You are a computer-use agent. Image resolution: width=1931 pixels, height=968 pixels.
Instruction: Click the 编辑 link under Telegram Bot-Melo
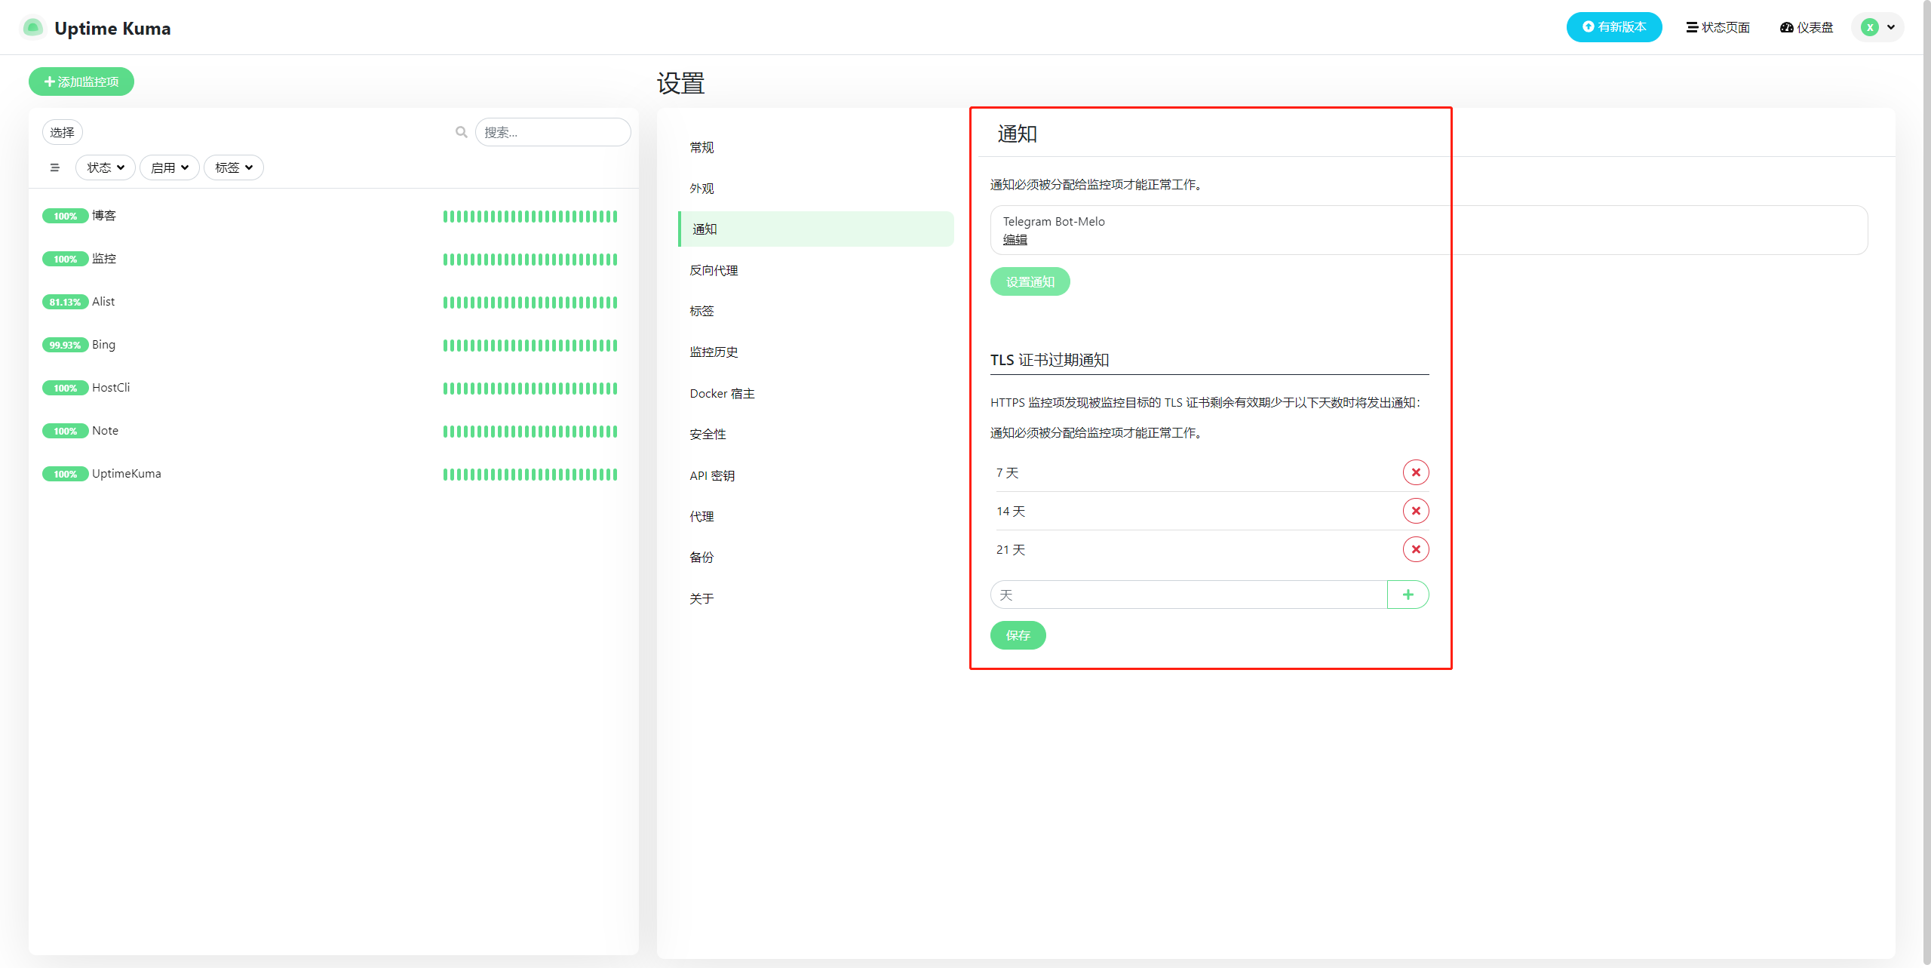[x=1015, y=239]
